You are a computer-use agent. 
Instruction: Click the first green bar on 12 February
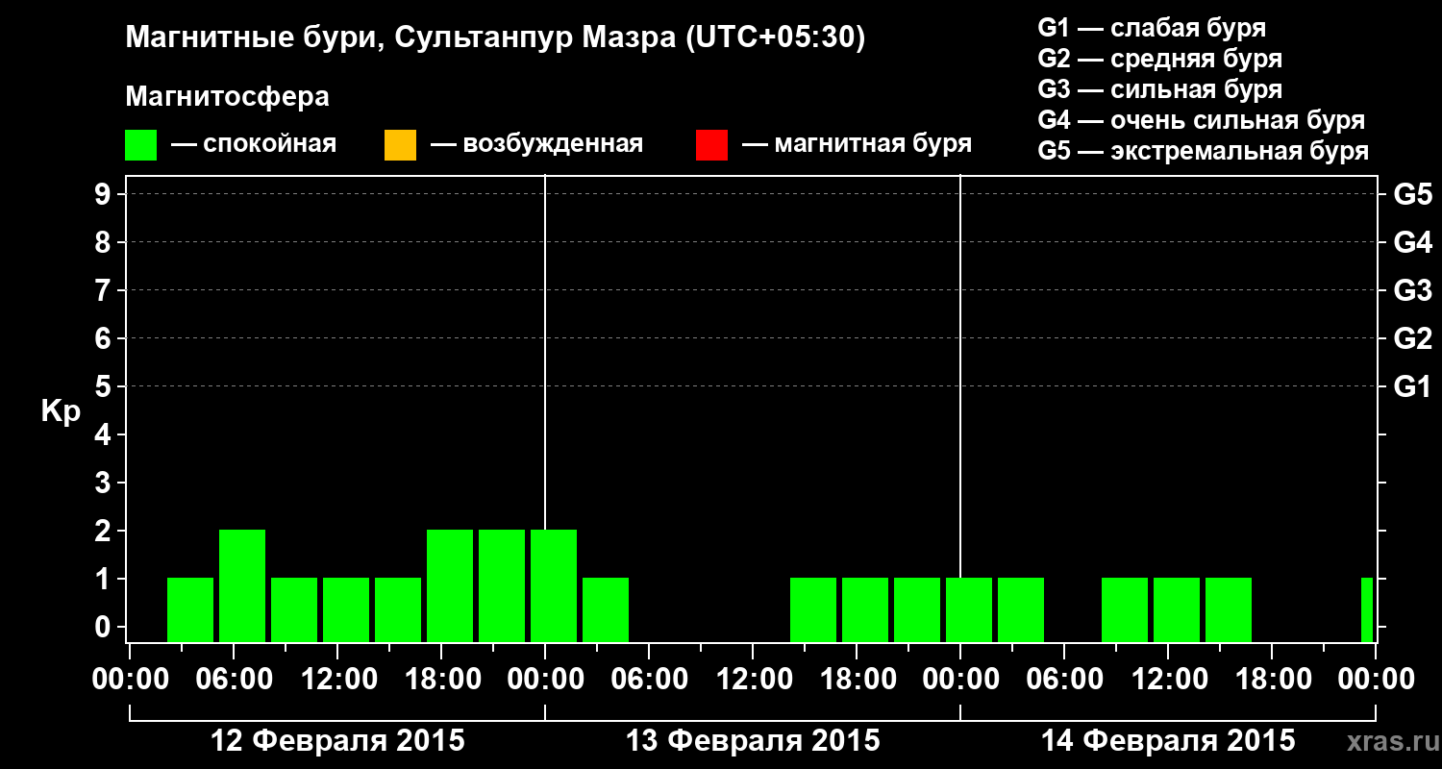coord(190,609)
